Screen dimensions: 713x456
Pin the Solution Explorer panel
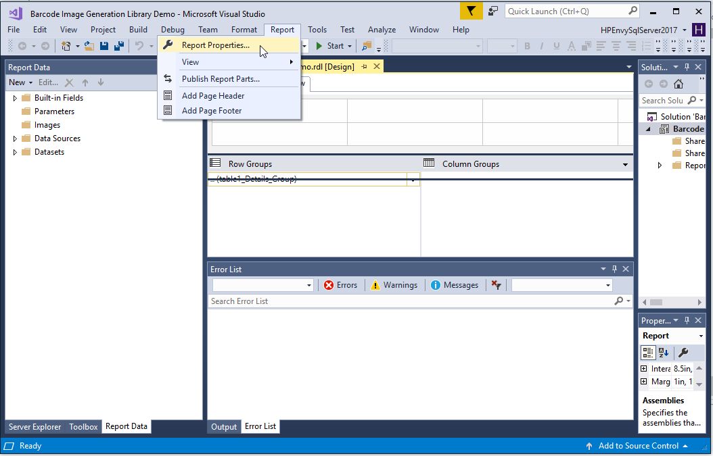tap(687, 68)
